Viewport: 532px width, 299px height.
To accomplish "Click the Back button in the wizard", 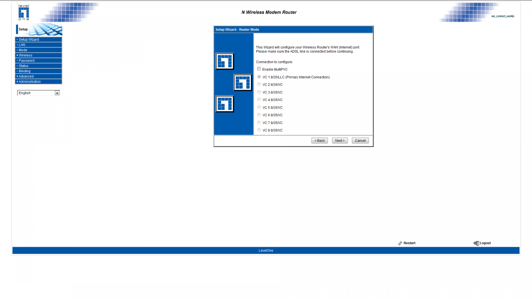I will click(319, 140).
